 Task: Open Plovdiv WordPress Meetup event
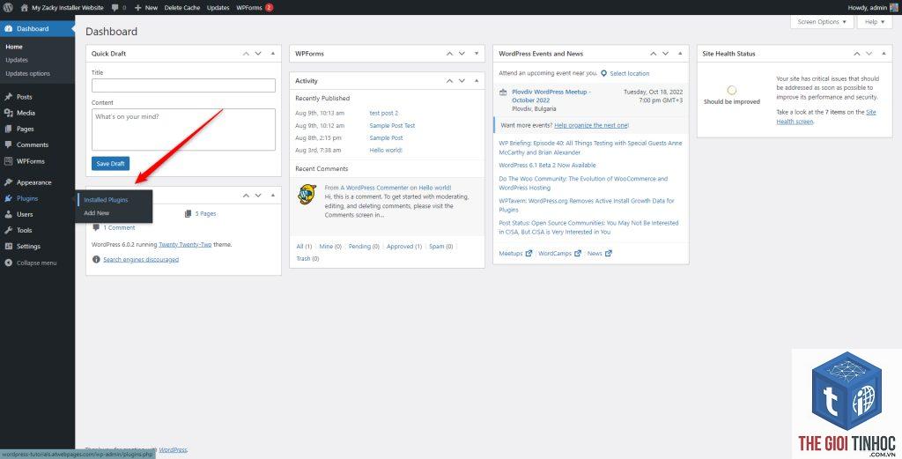pos(551,96)
